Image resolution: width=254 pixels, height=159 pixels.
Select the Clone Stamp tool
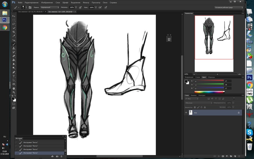[x=14, y=48]
